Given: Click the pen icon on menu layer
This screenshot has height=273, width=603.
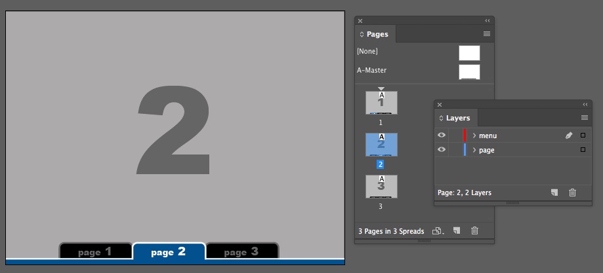Looking at the screenshot, I should tap(569, 136).
